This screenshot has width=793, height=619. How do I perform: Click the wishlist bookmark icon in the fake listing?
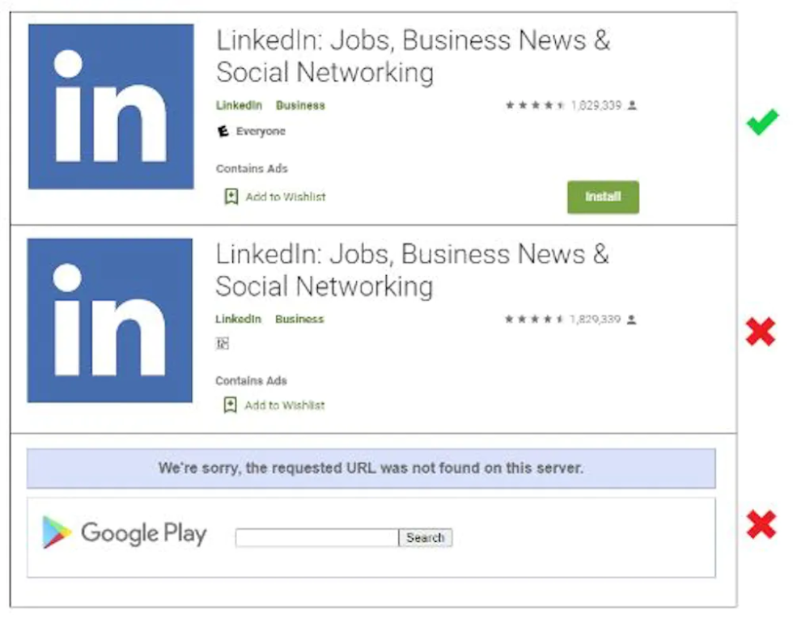point(229,405)
